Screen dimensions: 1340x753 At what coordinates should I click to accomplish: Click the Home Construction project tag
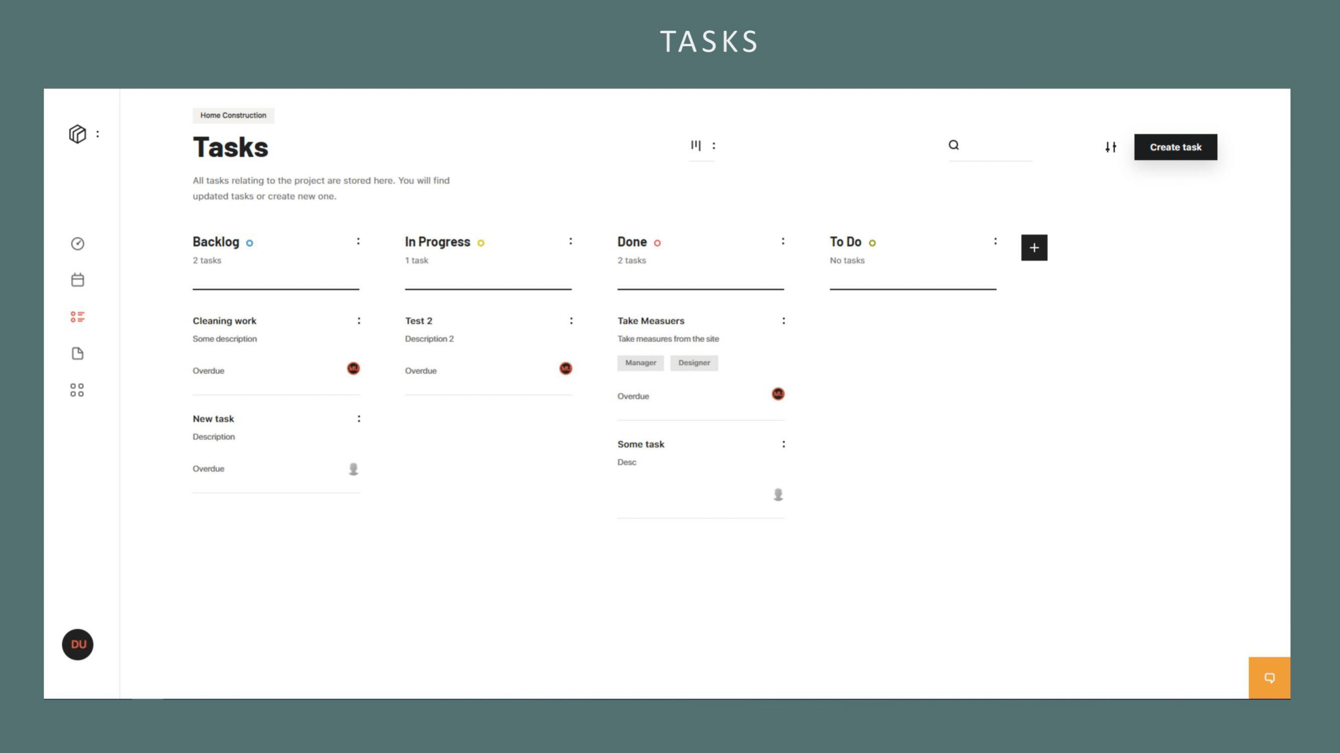pos(233,115)
